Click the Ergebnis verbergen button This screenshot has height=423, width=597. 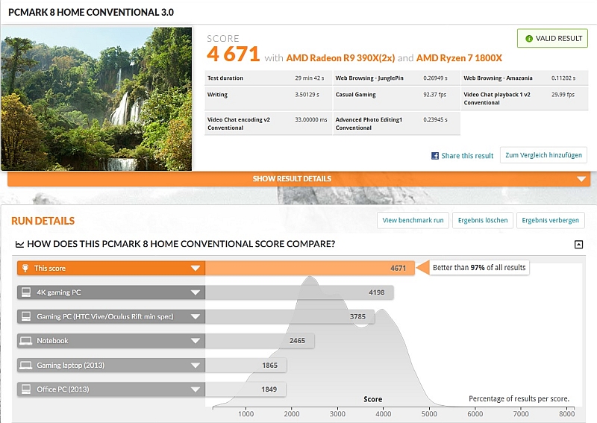coord(550,220)
